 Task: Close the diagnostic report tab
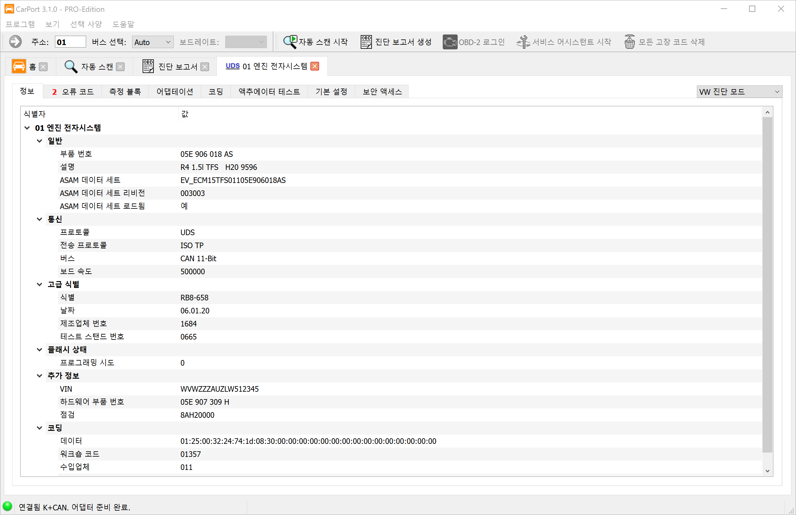tap(205, 66)
